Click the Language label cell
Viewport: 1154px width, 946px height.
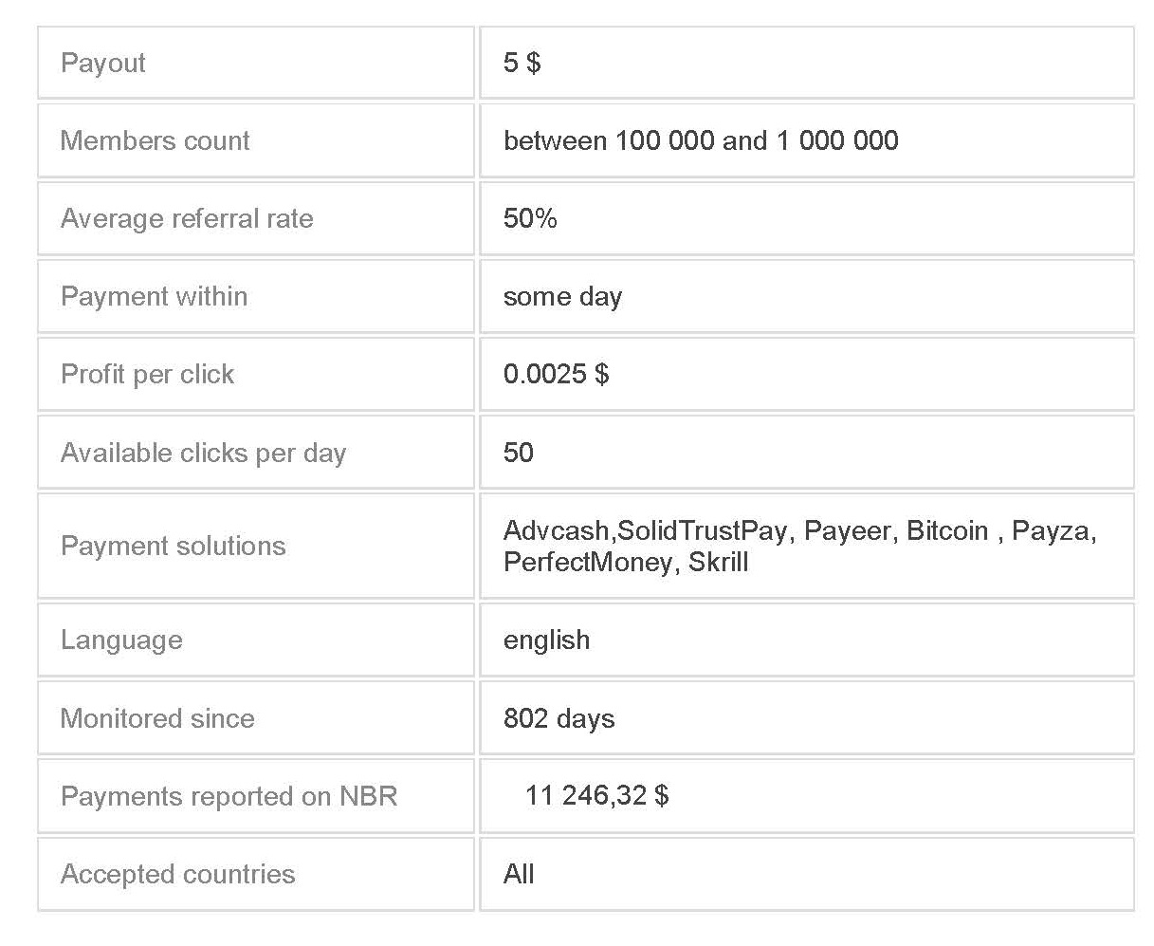tap(255, 640)
